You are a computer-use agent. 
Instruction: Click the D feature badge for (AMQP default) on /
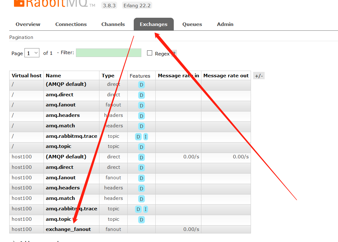coord(141,85)
